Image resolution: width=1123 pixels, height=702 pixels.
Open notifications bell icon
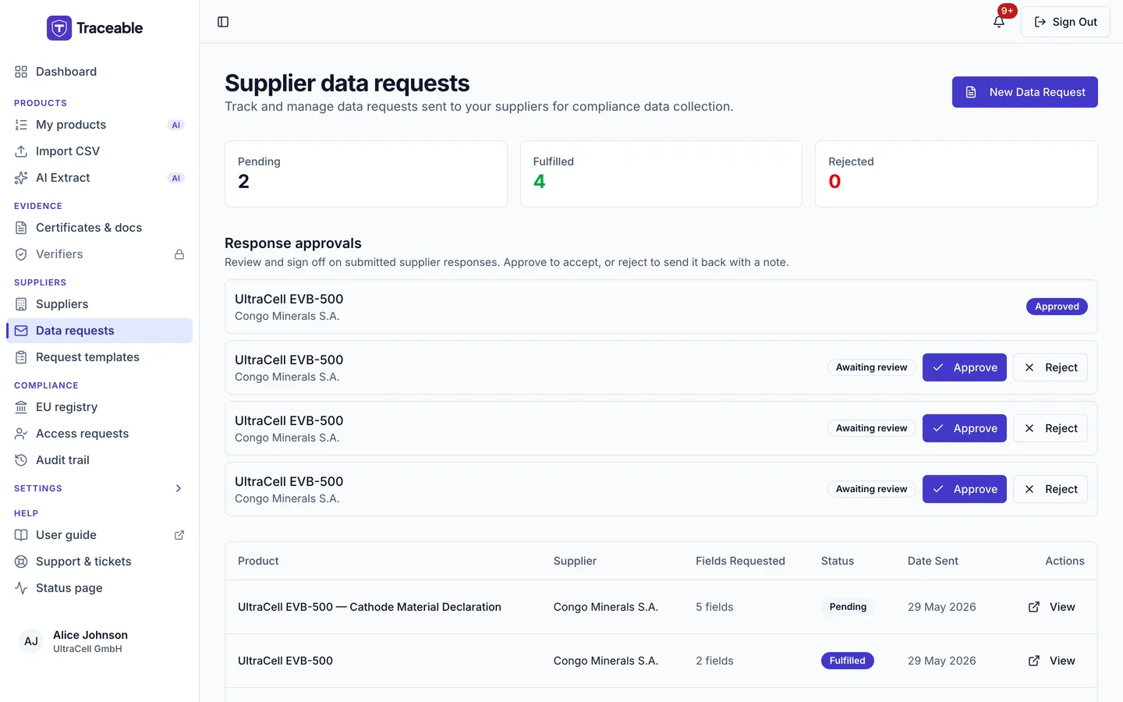[999, 22]
